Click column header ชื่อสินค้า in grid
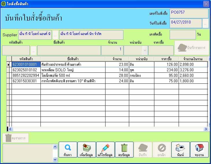The height and width of the screenshot is (164, 211). [x=73, y=59]
